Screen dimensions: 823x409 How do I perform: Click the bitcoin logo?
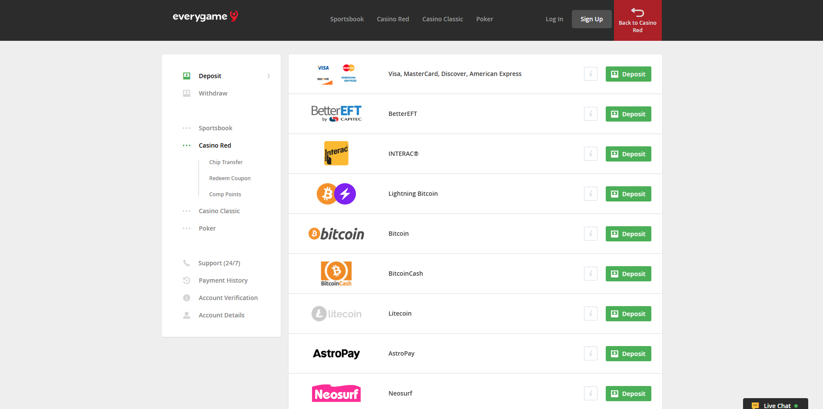336,234
